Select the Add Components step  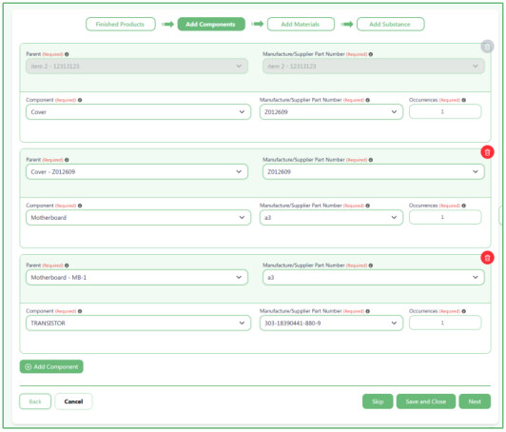click(x=211, y=24)
